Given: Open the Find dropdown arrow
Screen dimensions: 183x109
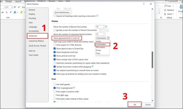Looking at the screenshot, I should (173, 6).
